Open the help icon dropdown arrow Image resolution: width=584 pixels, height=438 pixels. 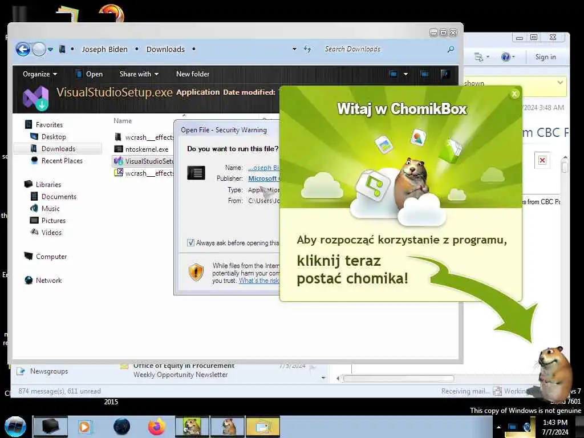514,57
